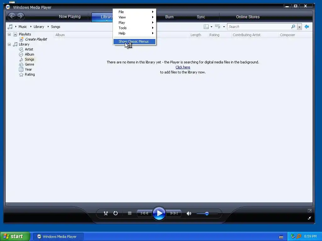Follow the 'Click here' link
This screenshot has width=322, height=241.
click(183, 67)
